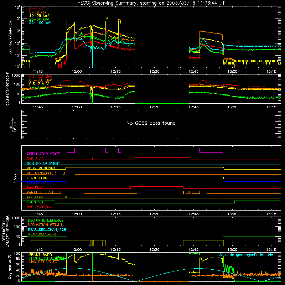Viewport: 285px width, 285px height.
Task: Click the 11:45 tick label under the decimation panel
Action: pos(38,250)
